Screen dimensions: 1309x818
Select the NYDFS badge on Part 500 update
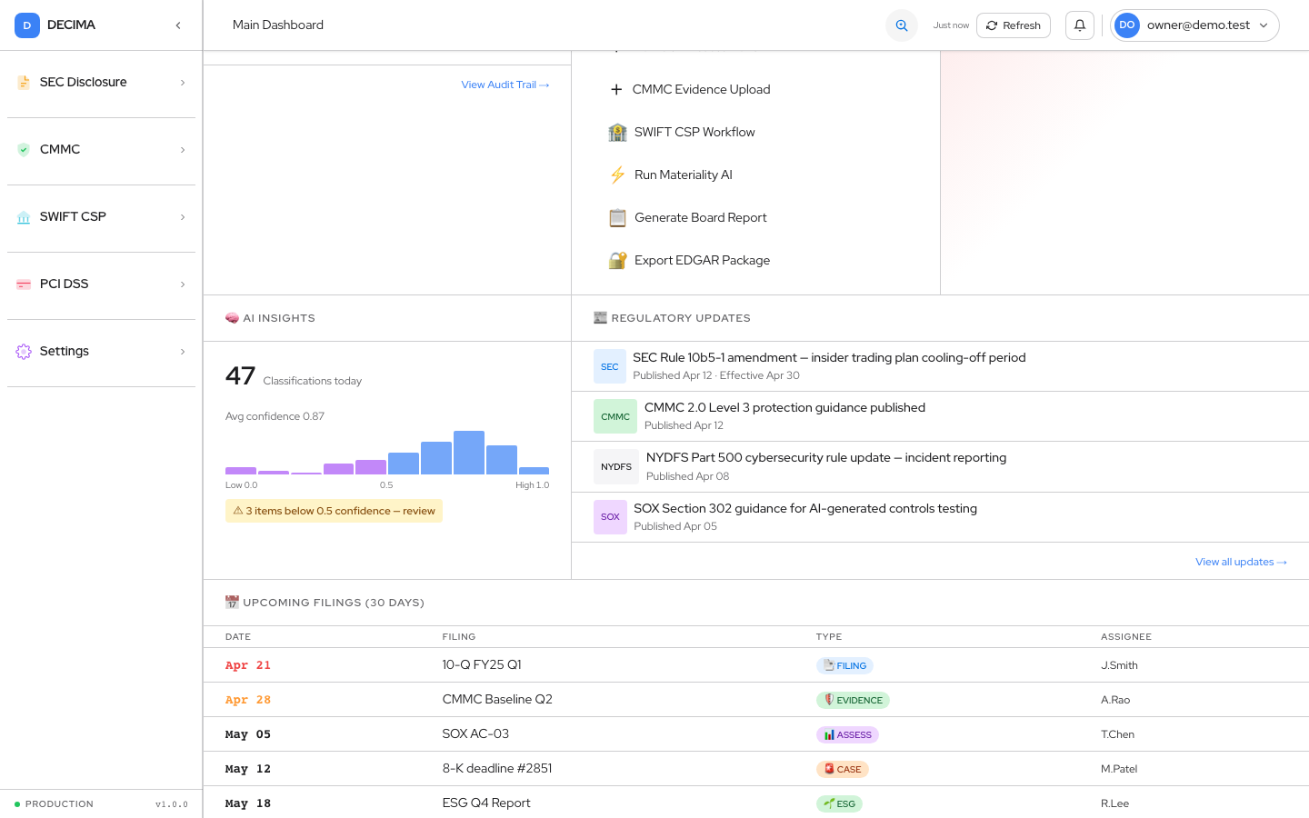click(x=616, y=467)
